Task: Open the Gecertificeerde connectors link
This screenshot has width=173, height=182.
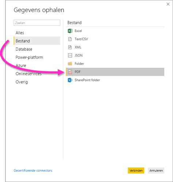Action: 33,171
